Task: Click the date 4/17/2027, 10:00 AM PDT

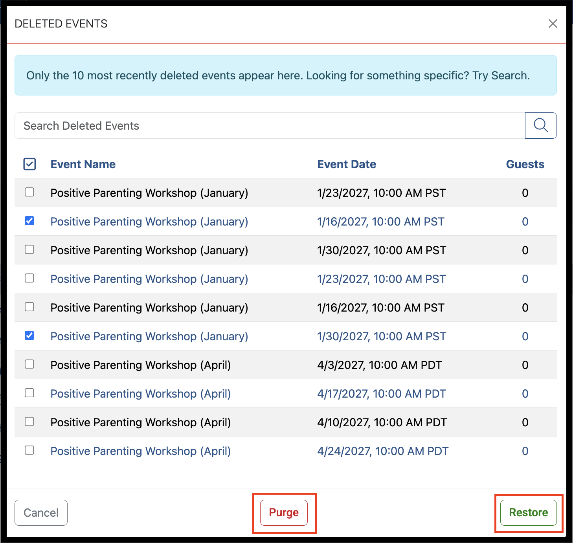Action: pos(382,394)
